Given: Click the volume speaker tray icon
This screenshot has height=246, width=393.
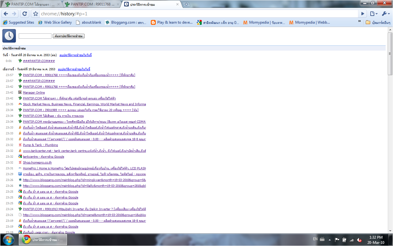Looking at the screenshot, I should 359,240.
